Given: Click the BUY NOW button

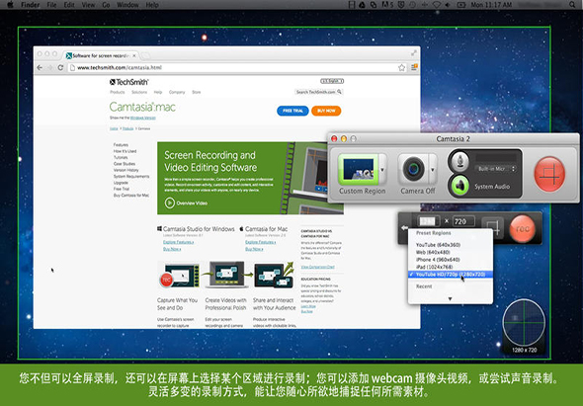Looking at the screenshot, I should [x=326, y=111].
